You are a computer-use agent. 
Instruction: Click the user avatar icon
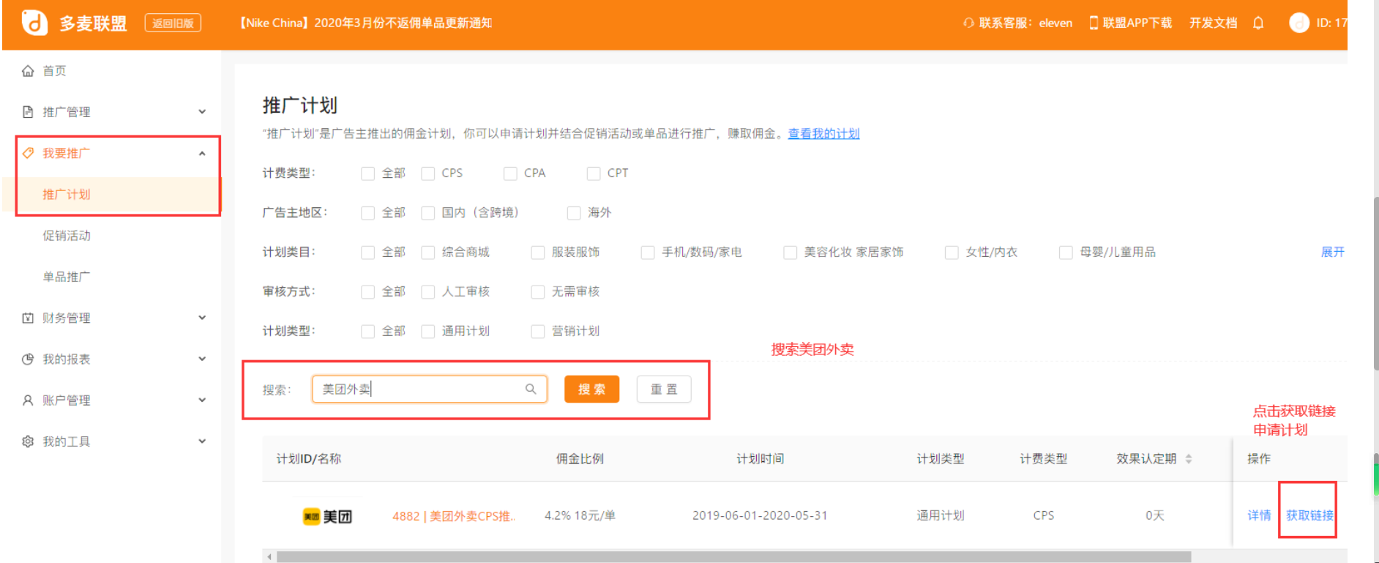point(1299,23)
